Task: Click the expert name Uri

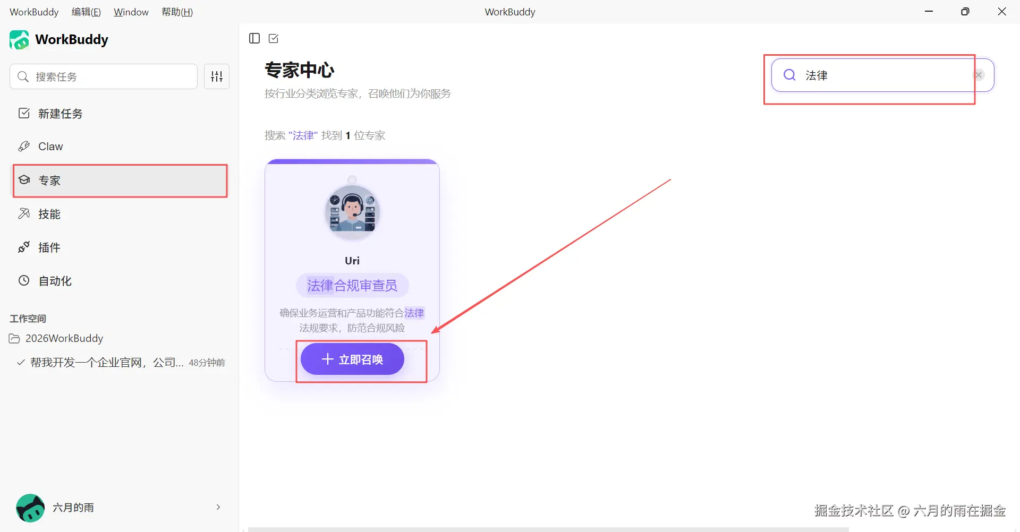Action: (x=352, y=261)
